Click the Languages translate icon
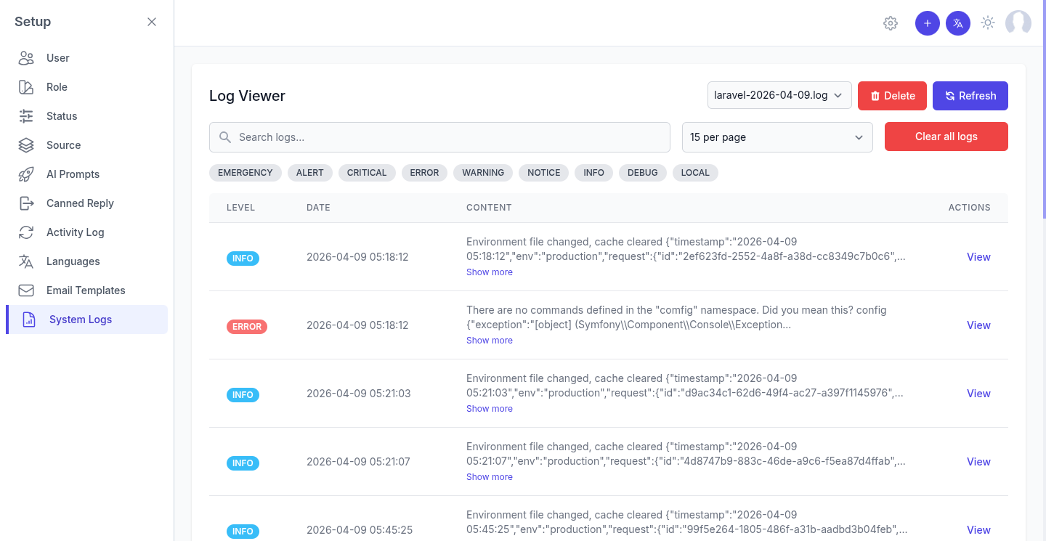 click(26, 261)
